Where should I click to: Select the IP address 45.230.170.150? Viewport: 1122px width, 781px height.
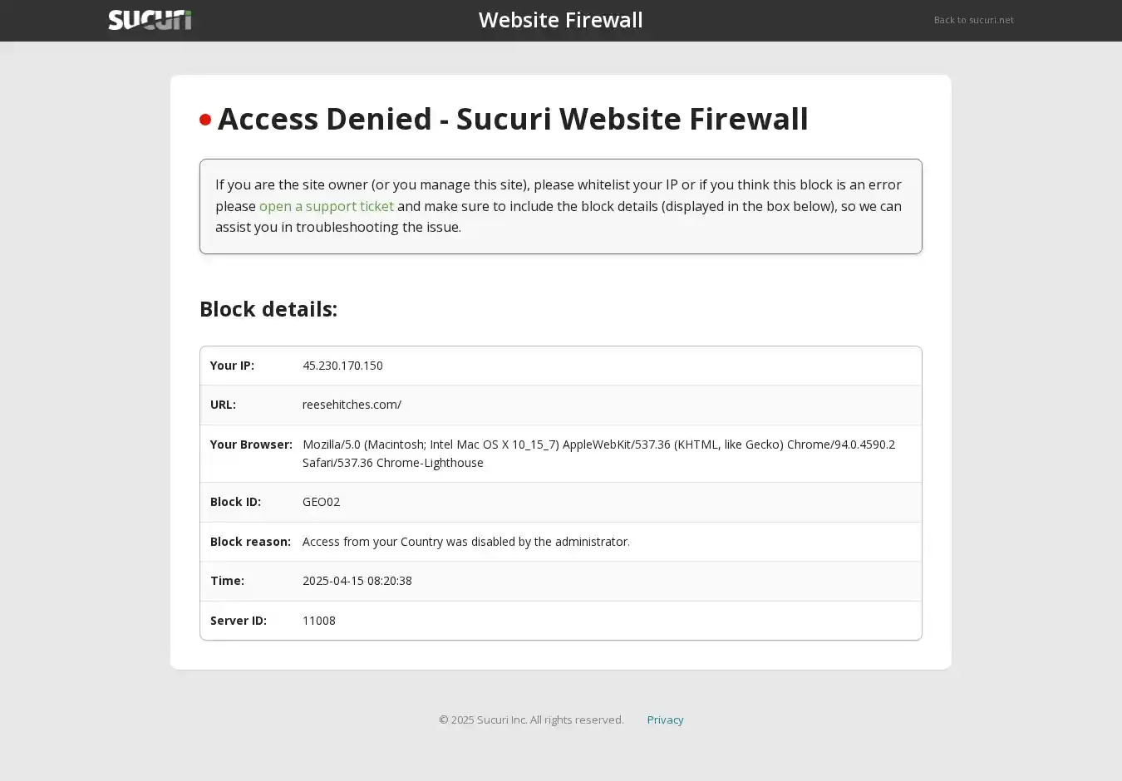point(342,366)
